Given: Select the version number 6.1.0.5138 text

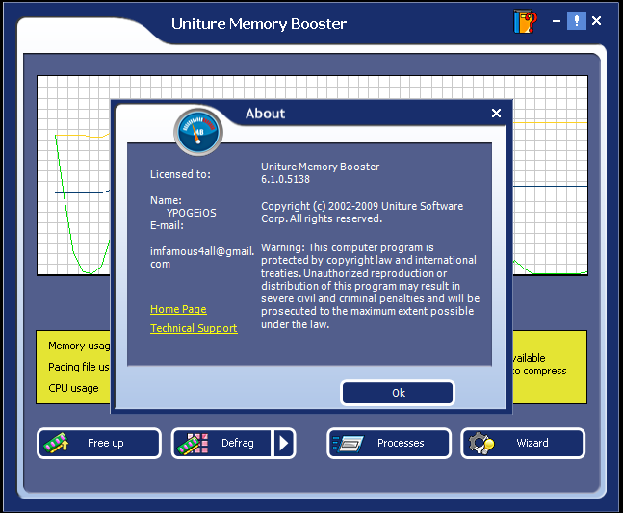Looking at the screenshot, I should point(285,179).
